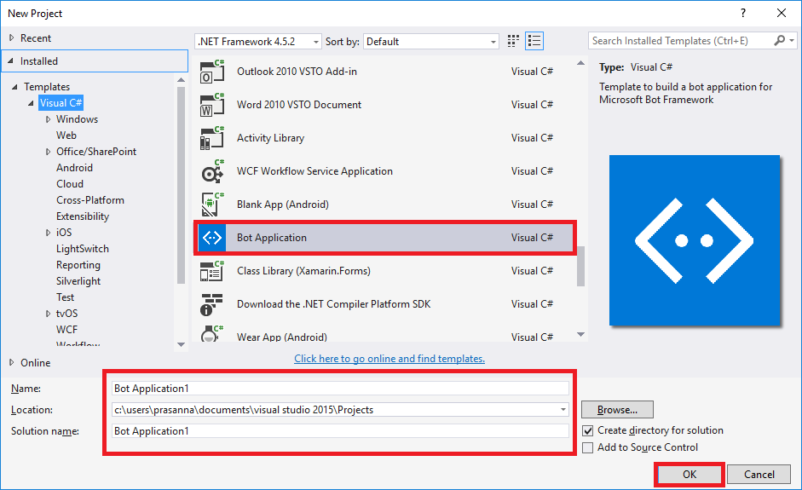Screen dimensions: 802x490
Task: Select the Reporting category
Action: click(78, 265)
